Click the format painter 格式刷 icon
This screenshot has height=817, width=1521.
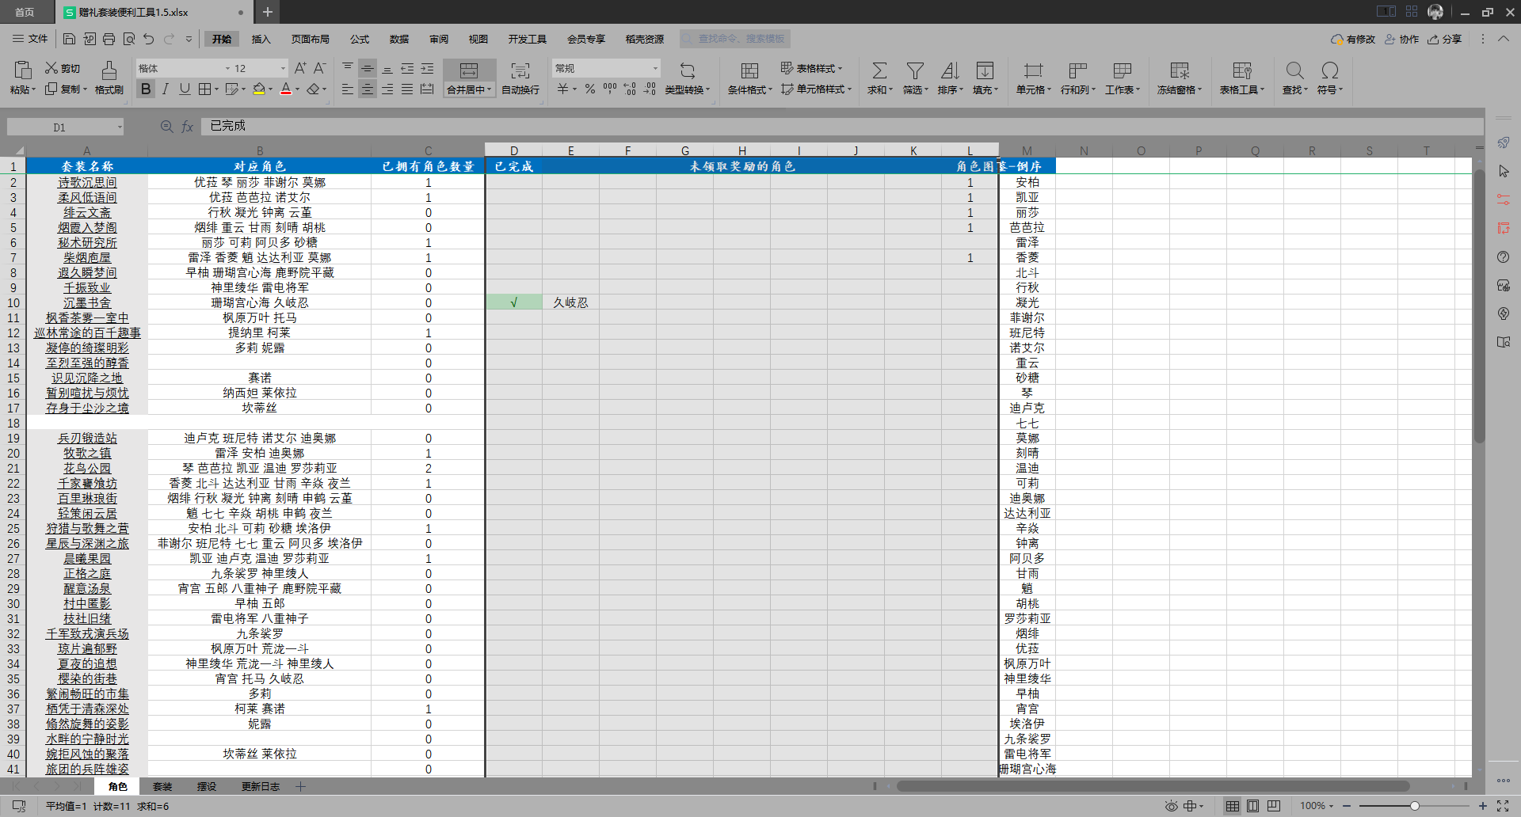pyautogui.click(x=109, y=70)
